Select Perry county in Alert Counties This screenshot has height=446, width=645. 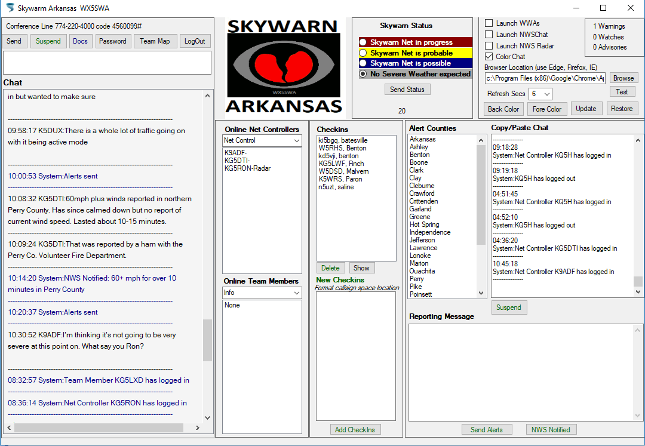click(417, 279)
